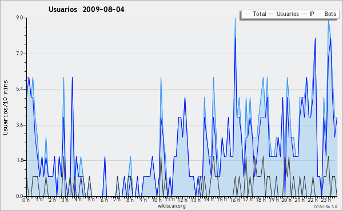Click the '0 h' x-axis label
This screenshot has height=211, width=343.
point(26,200)
